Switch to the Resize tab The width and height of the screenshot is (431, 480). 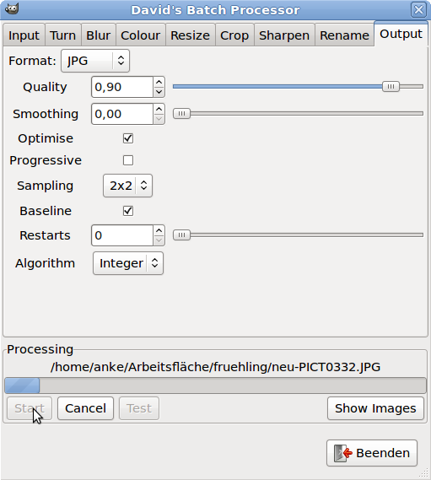pyautogui.click(x=190, y=35)
